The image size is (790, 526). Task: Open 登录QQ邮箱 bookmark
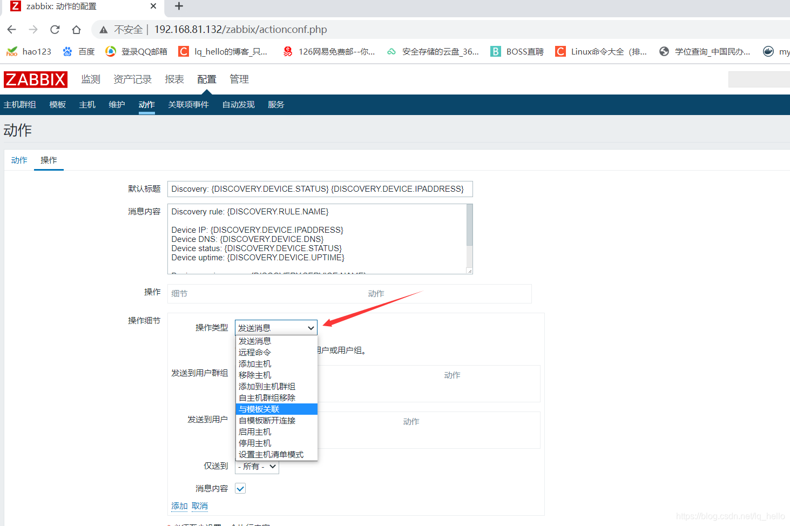[137, 51]
